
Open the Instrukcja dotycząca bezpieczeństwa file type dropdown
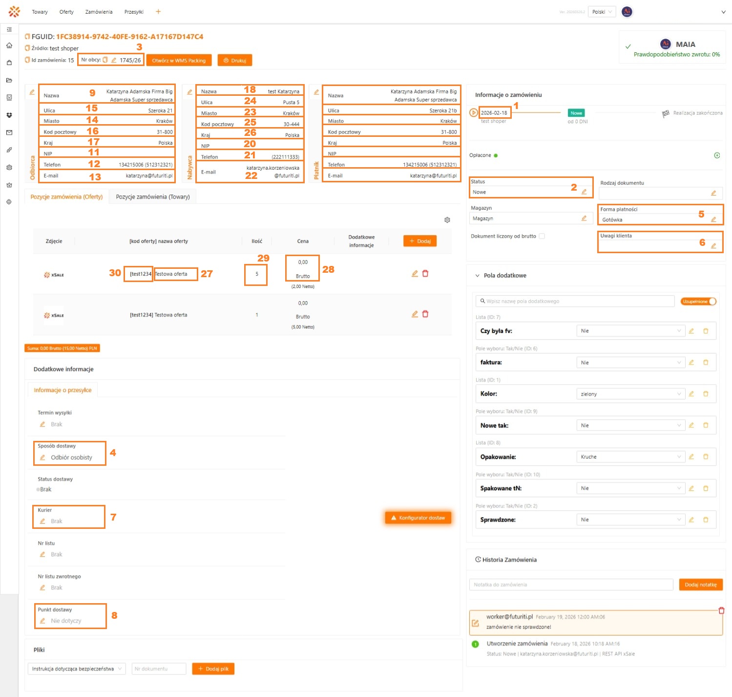[77, 669]
